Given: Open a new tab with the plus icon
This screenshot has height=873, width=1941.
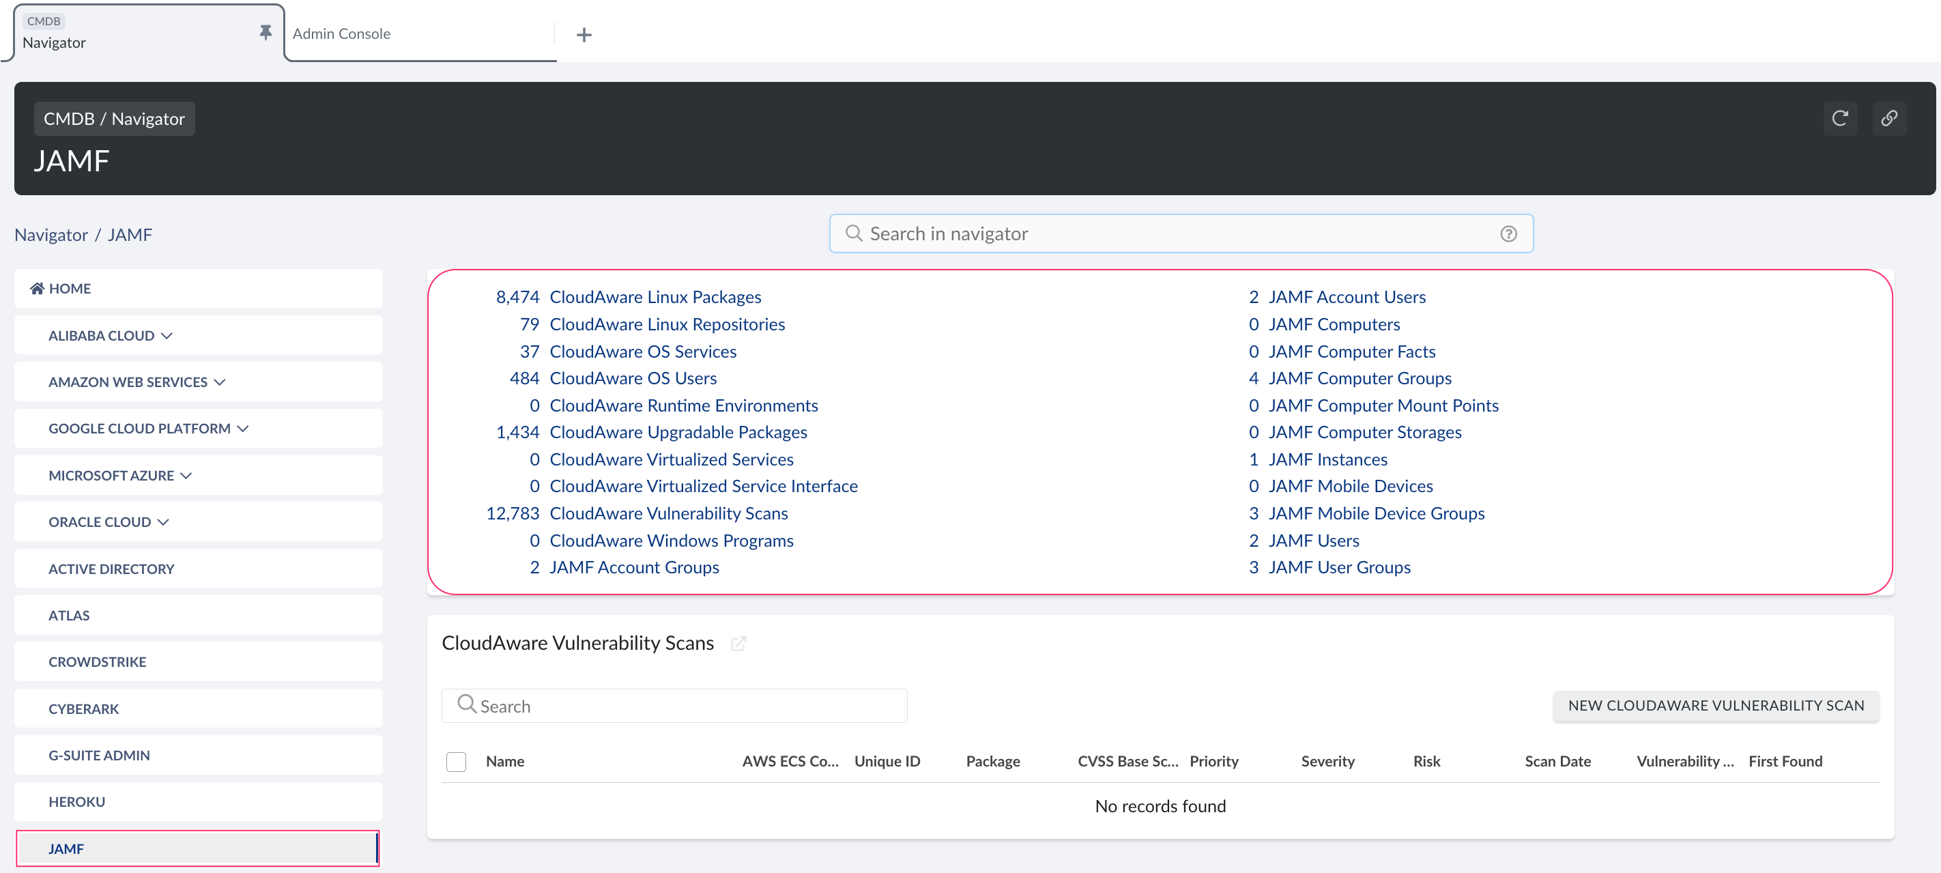Looking at the screenshot, I should (584, 35).
